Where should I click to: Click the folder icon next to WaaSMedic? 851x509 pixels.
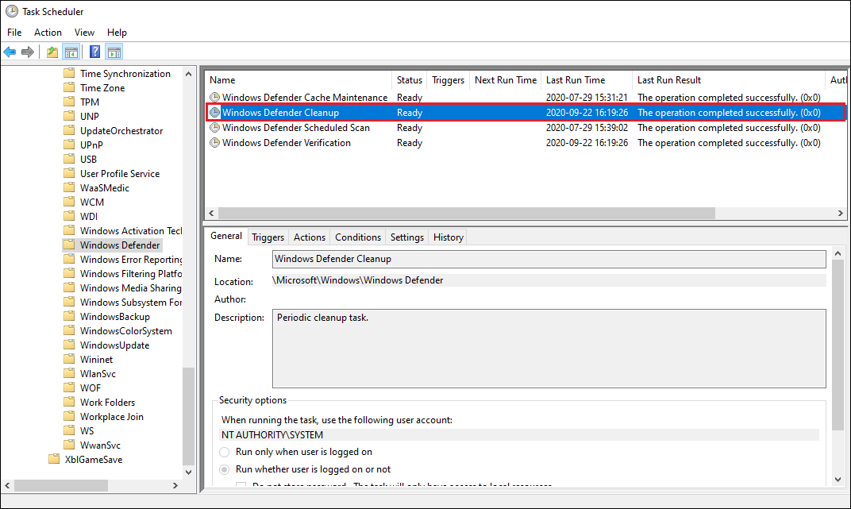pos(69,187)
